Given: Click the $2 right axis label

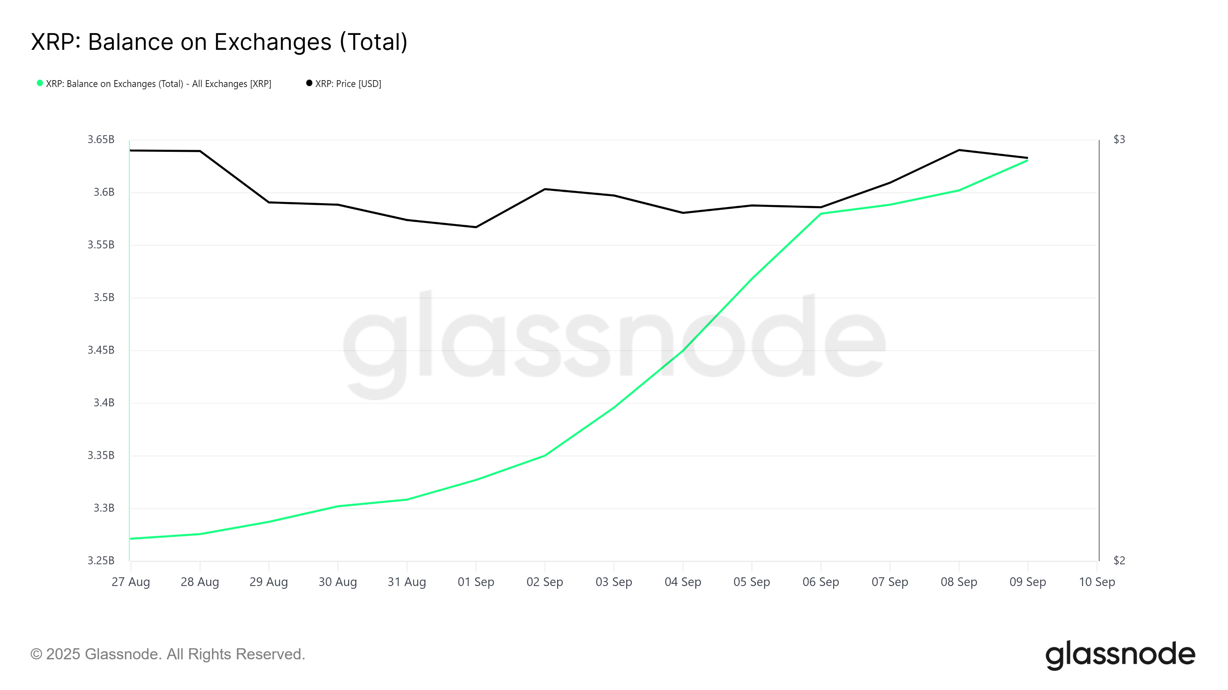Looking at the screenshot, I should click(x=1119, y=560).
